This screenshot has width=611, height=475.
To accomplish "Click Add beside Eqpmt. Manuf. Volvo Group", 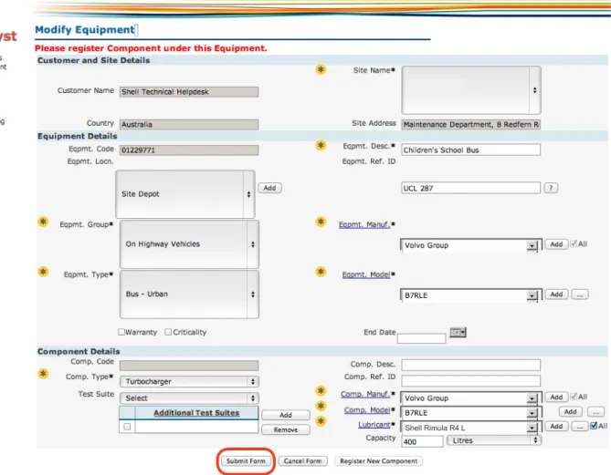I will pyautogui.click(x=556, y=244).
